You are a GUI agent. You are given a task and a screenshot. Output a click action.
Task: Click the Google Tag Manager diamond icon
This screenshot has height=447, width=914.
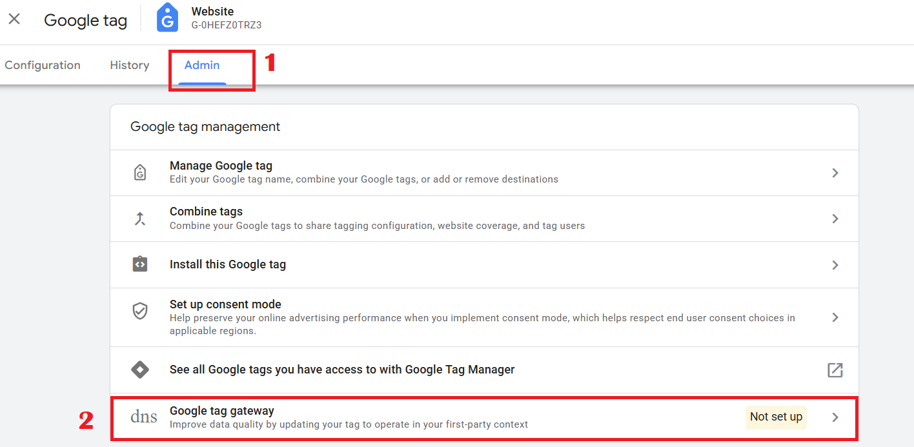pos(140,370)
